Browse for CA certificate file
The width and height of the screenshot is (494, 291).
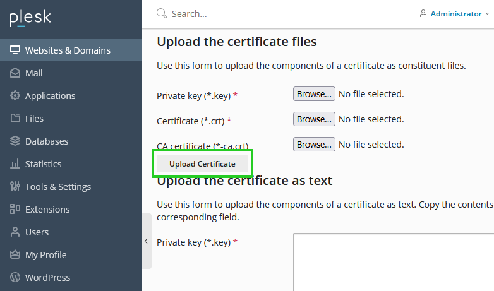tap(314, 145)
